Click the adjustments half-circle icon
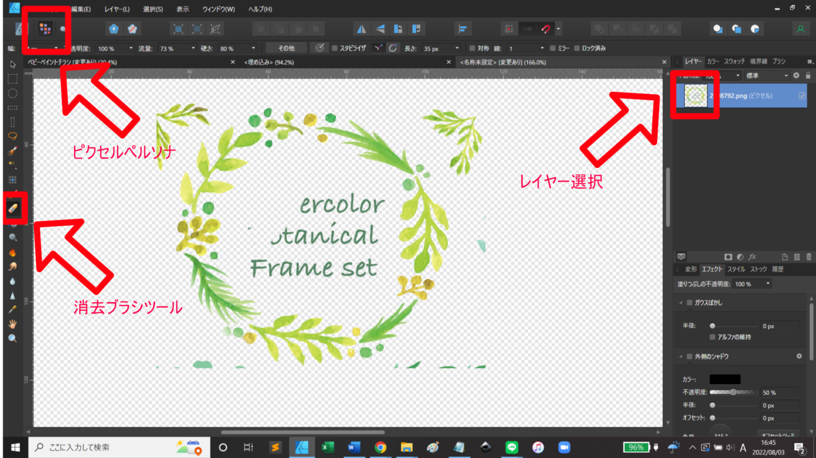The width and height of the screenshot is (816, 458). [740, 257]
